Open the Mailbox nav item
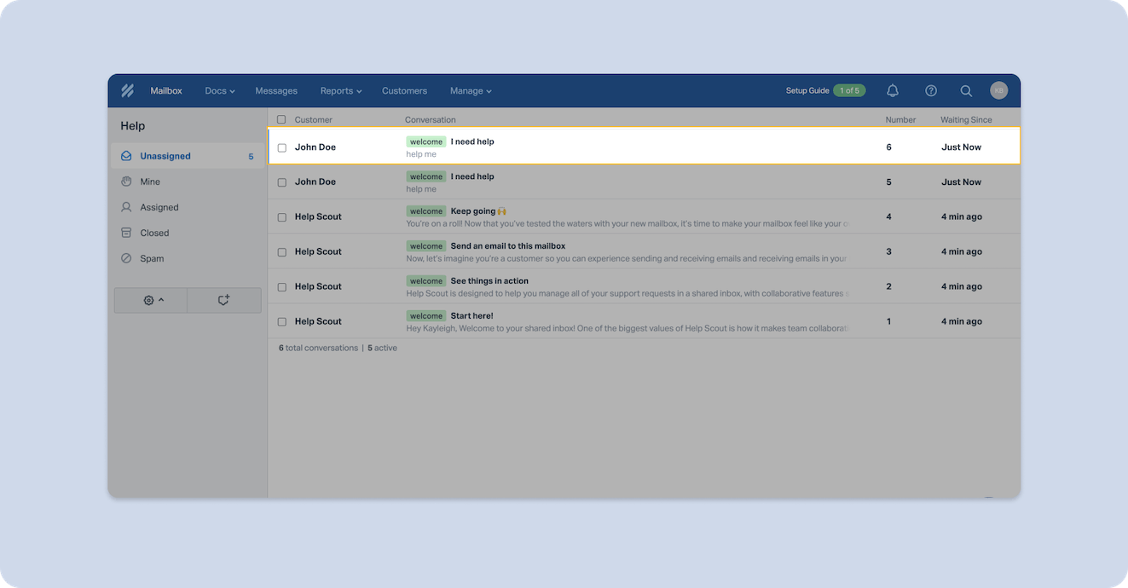The width and height of the screenshot is (1128, 588). pyautogui.click(x=166, y=90)
